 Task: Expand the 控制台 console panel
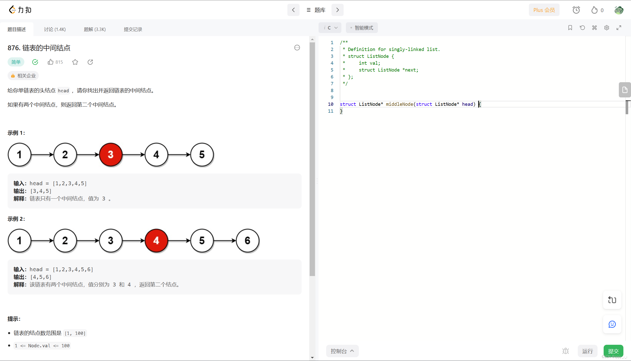click(x=342, y=351)
